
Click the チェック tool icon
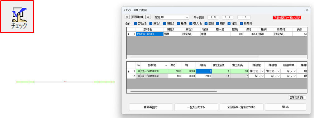point(17,16)
